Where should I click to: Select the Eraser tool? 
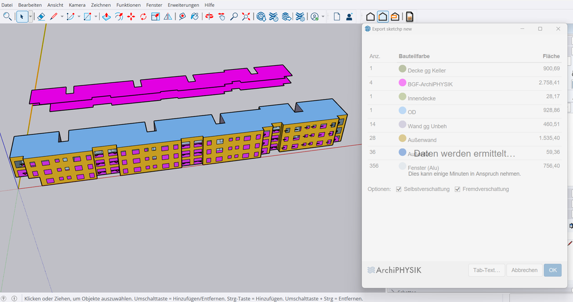pyautogui.click(x=41, y=17)
